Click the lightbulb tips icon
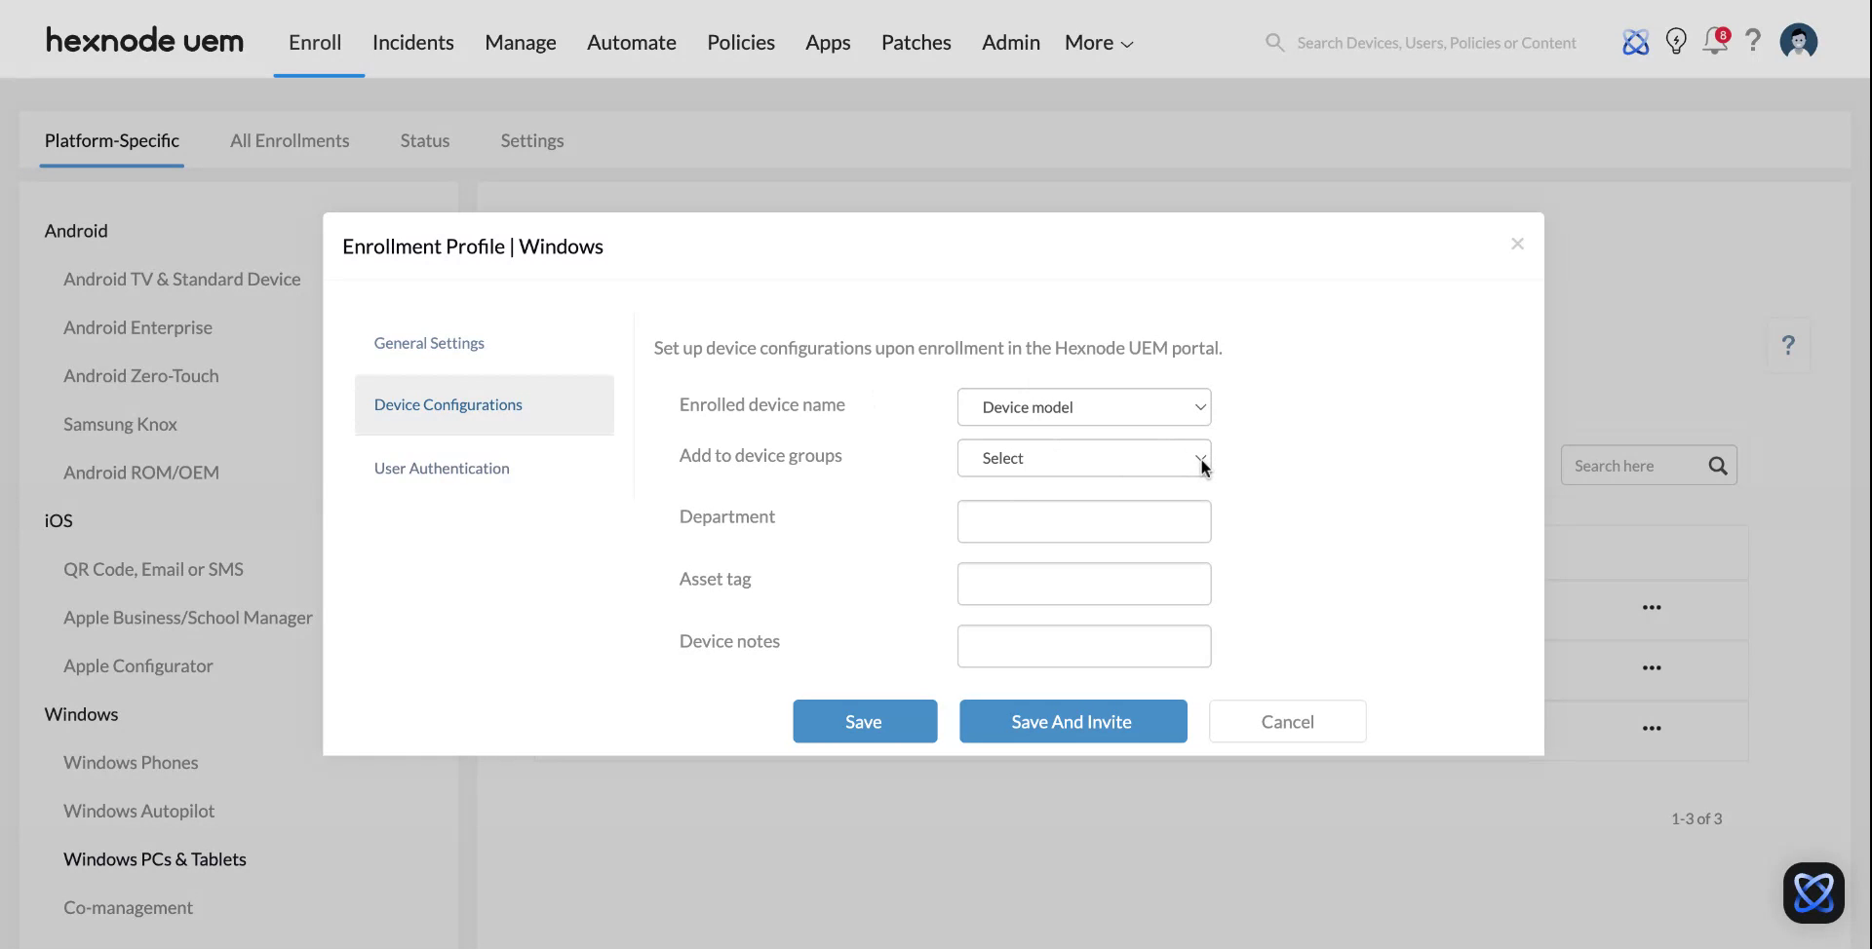This screenshot has width=1872, height=949. 1676,42
